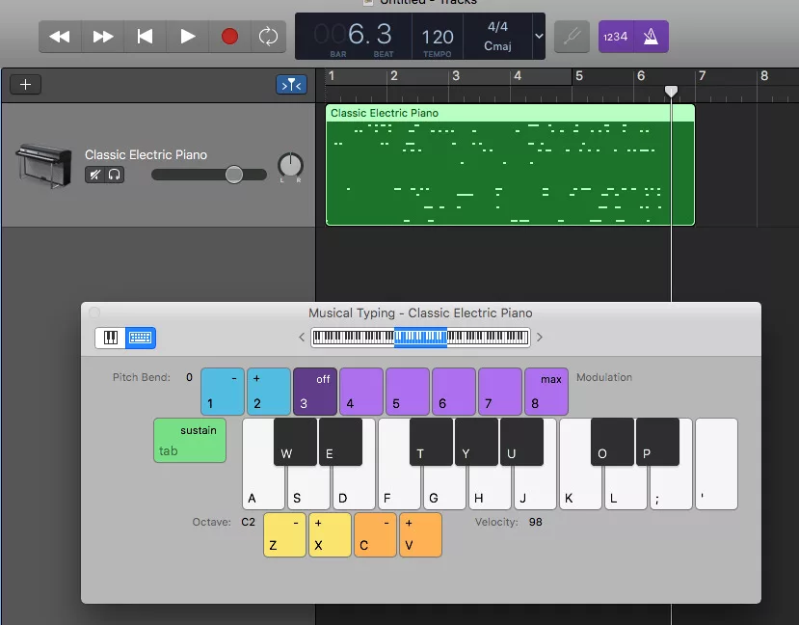Click the left arrow beside the mini keyboard

coord(302,339)
